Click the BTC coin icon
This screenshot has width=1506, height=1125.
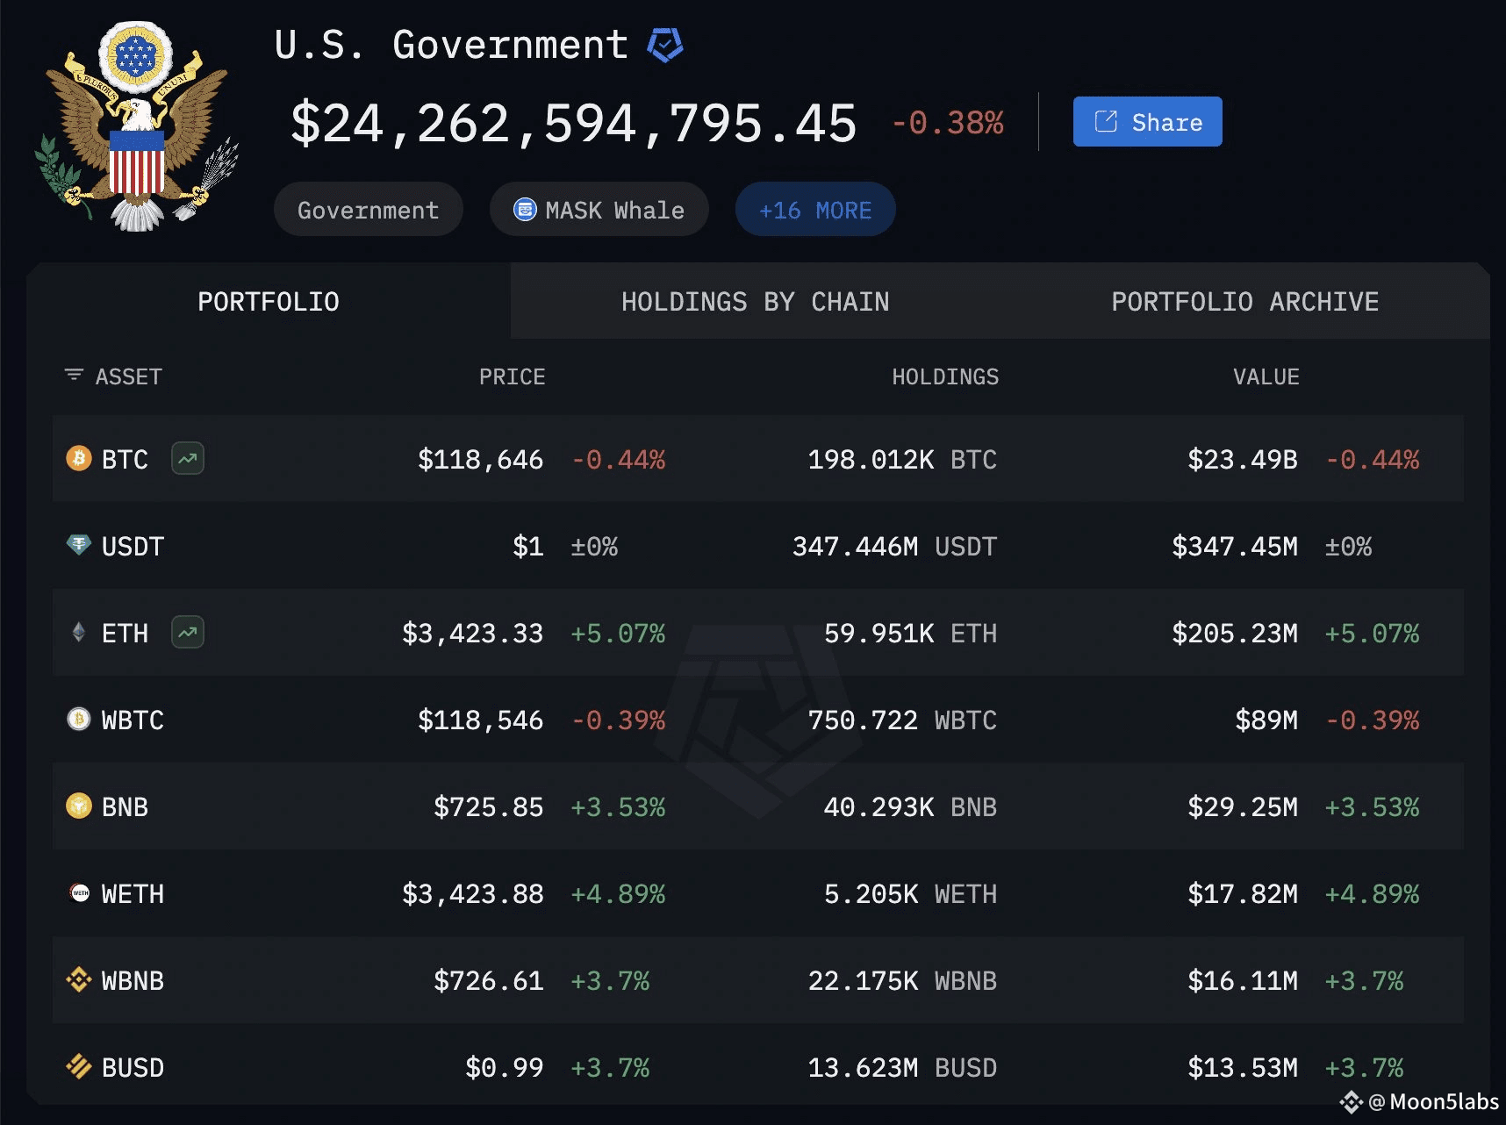coord(79,458)
